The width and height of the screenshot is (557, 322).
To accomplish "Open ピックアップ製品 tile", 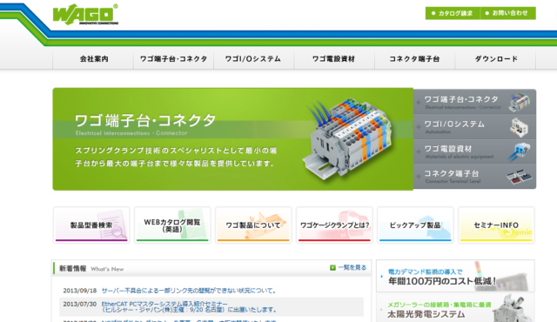I will [x=415, y=225].
